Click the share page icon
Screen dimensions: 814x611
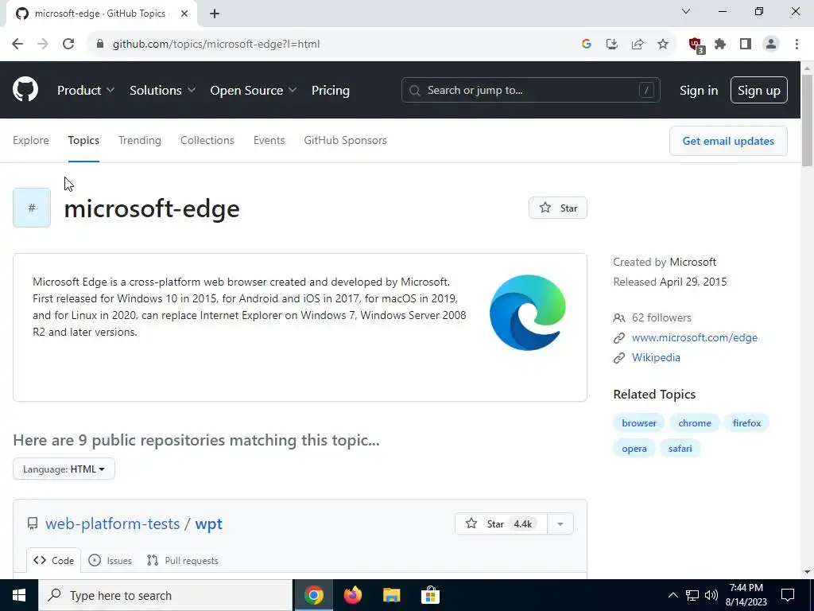[x=638, y=45]
